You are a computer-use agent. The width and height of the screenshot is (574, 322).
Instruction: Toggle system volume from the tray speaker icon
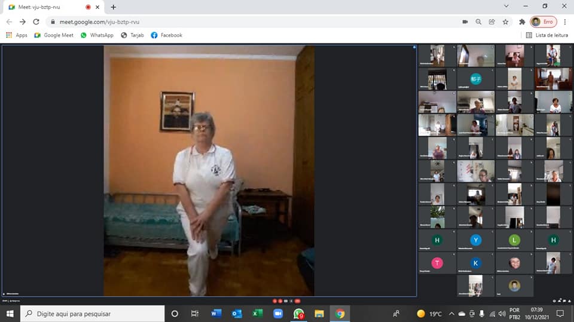(x=493, y=314)
